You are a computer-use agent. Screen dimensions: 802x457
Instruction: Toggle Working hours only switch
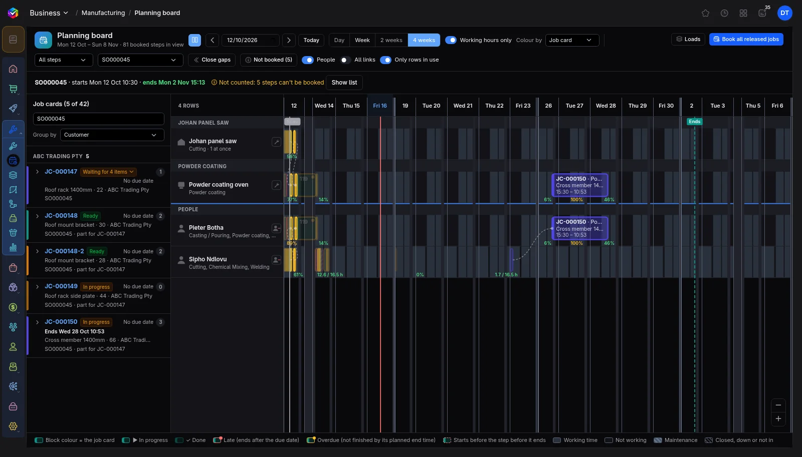click(451, 40)
